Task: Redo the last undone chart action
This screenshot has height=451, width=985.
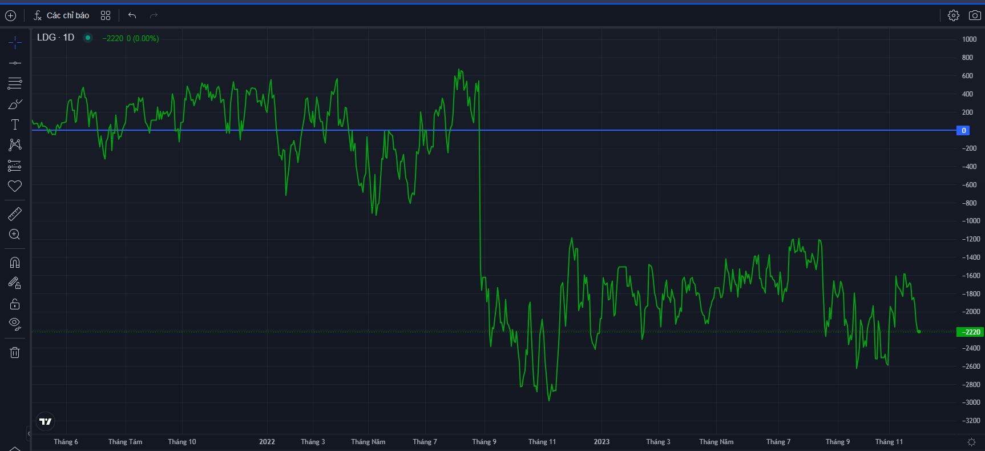Action: pyautogui.click(x=153, y=15)
